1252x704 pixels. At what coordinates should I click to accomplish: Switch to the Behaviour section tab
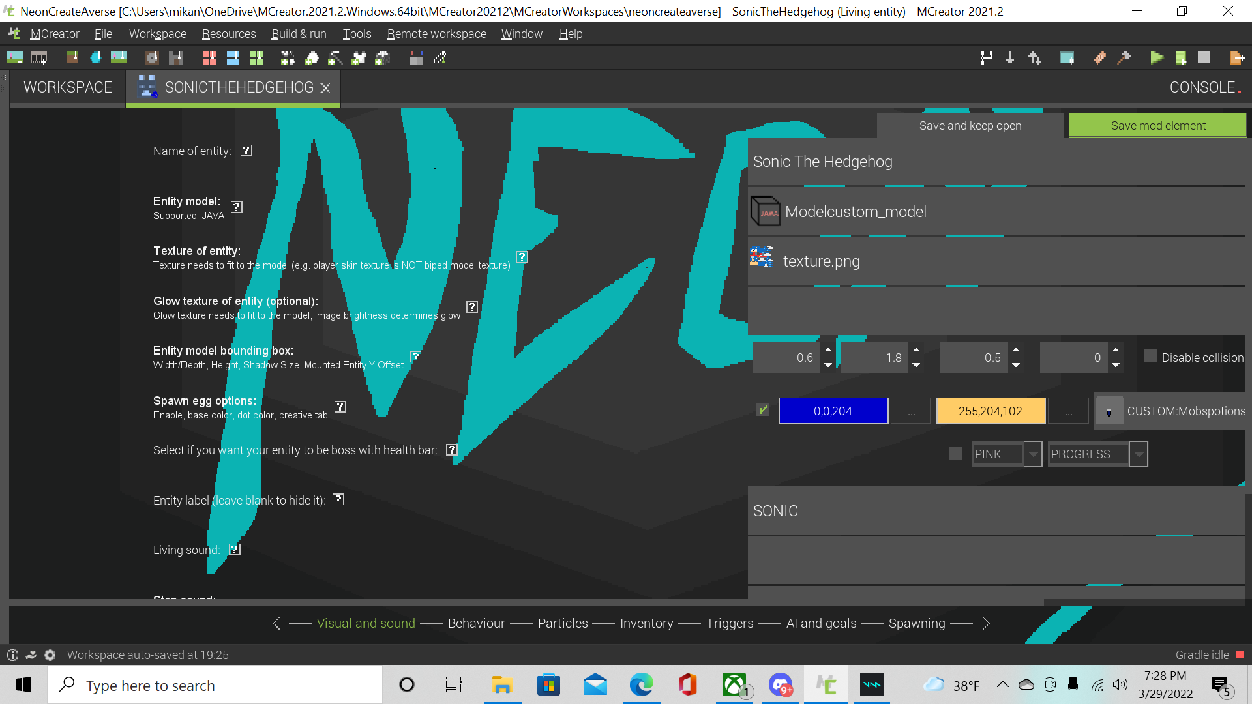click(x=476, y=623)
